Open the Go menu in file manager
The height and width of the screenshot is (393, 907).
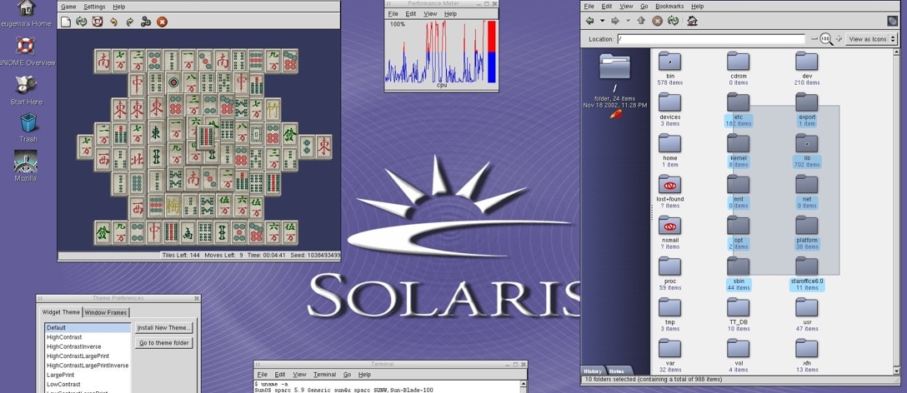(644, 7)
